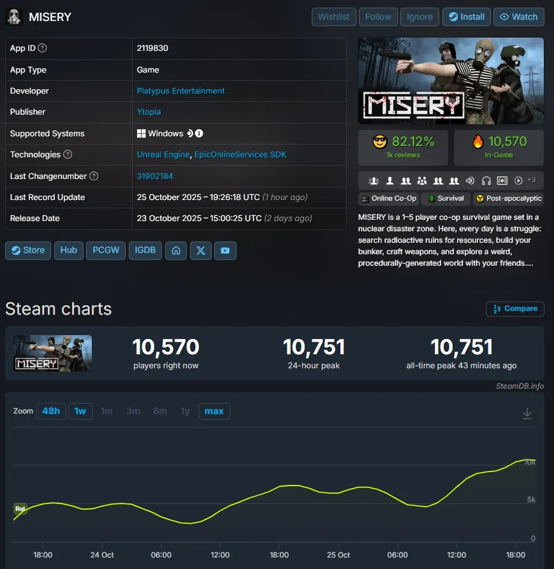
Task: Set chart zoom to 3m
Action: click(133, 411)
